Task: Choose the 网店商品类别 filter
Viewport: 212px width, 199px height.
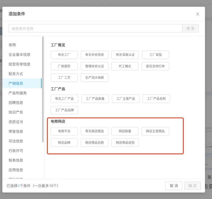Action: click(125, 143)
